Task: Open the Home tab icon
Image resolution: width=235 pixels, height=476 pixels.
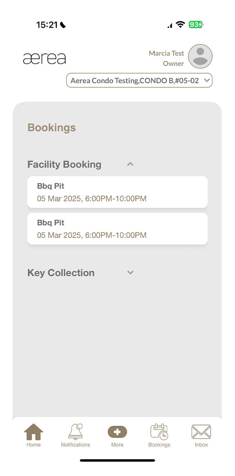Action: pos(33,432)
